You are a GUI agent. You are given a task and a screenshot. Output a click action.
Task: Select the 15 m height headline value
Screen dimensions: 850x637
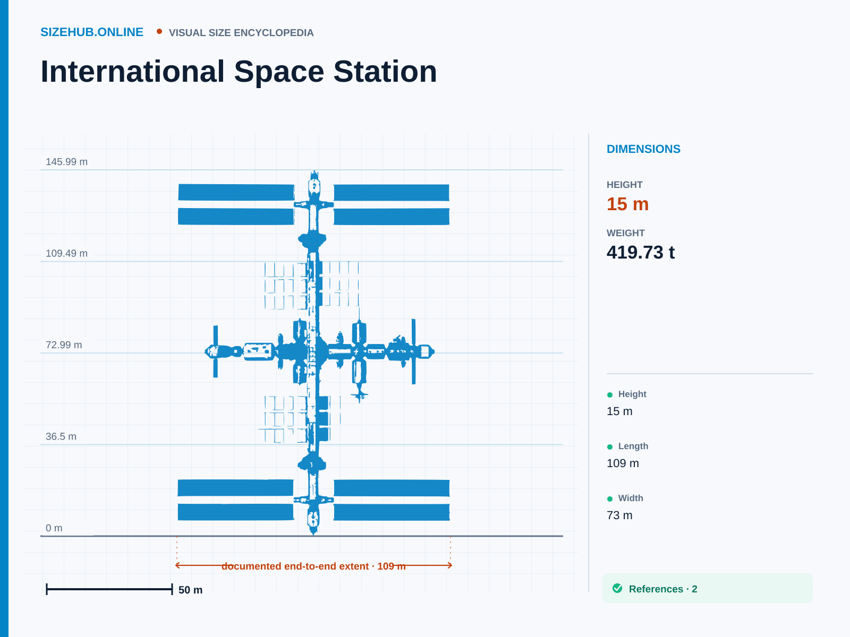pyautogui.click(x=627, y=204)
